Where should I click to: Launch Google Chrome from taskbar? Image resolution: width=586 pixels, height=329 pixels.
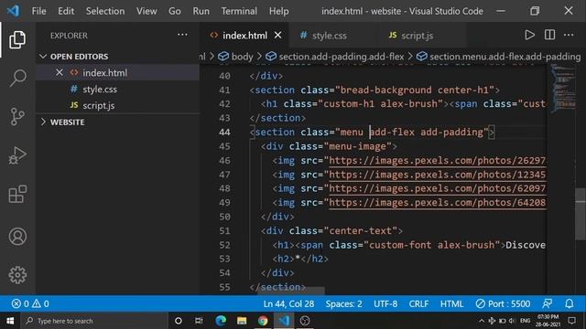263,321
